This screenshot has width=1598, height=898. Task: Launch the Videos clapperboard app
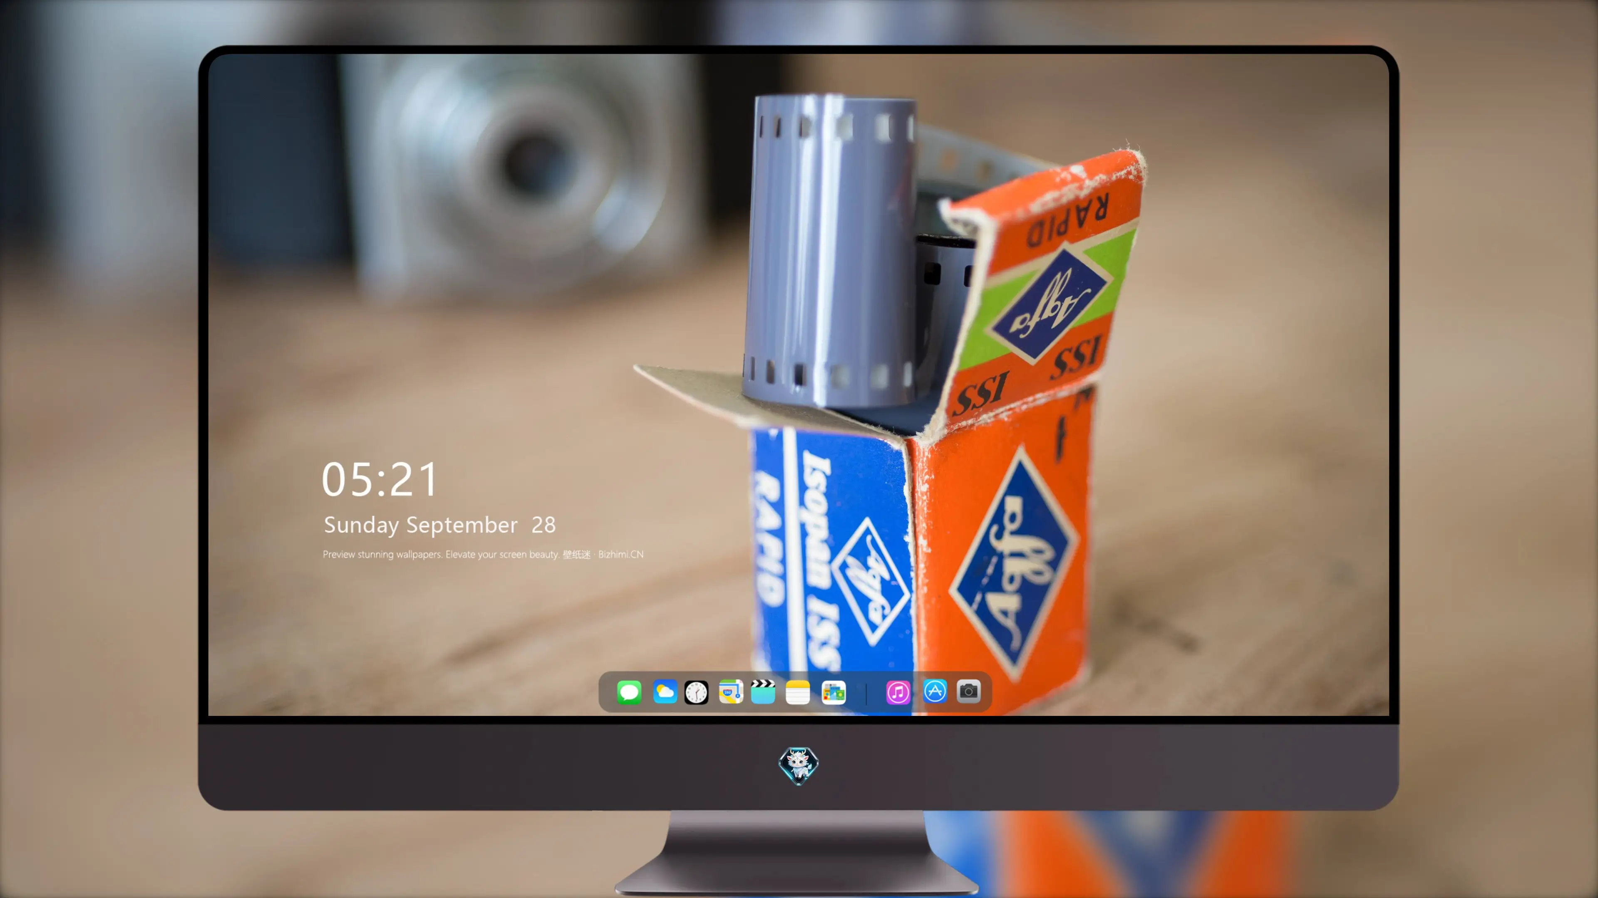(763, 692)
